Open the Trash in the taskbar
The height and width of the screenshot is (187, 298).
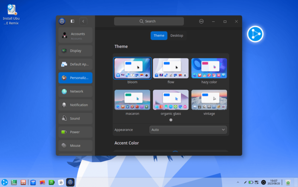(288, 182)
